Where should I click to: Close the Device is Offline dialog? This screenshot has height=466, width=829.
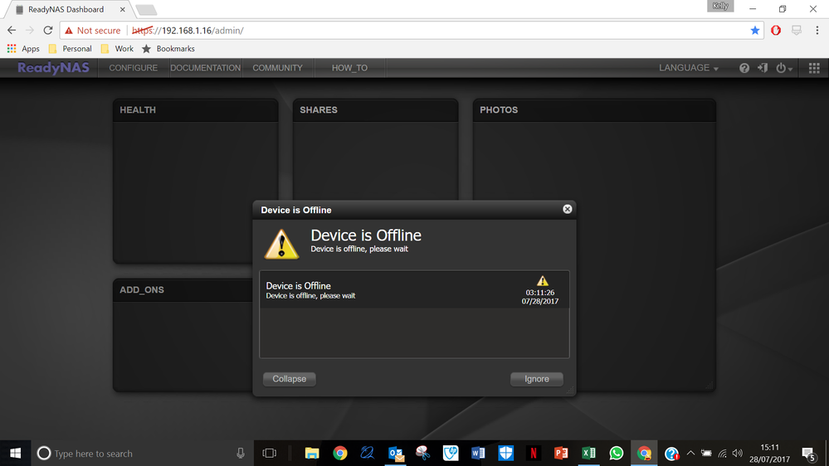point(568,209)
